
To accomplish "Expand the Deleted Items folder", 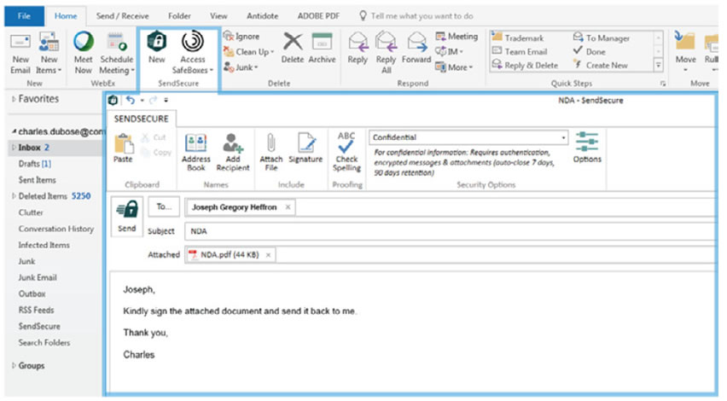I will (14, 196).
